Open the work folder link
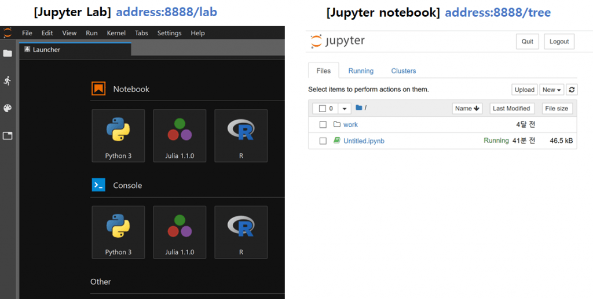The image size is (593, 299). (x=350, y=124)
